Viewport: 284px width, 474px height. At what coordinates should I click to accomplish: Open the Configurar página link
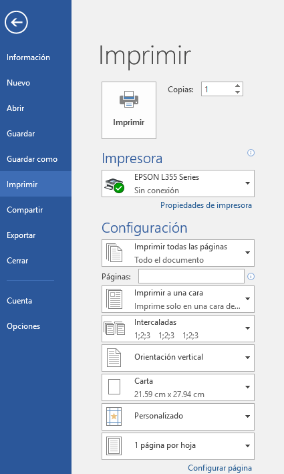pos(220,468)
